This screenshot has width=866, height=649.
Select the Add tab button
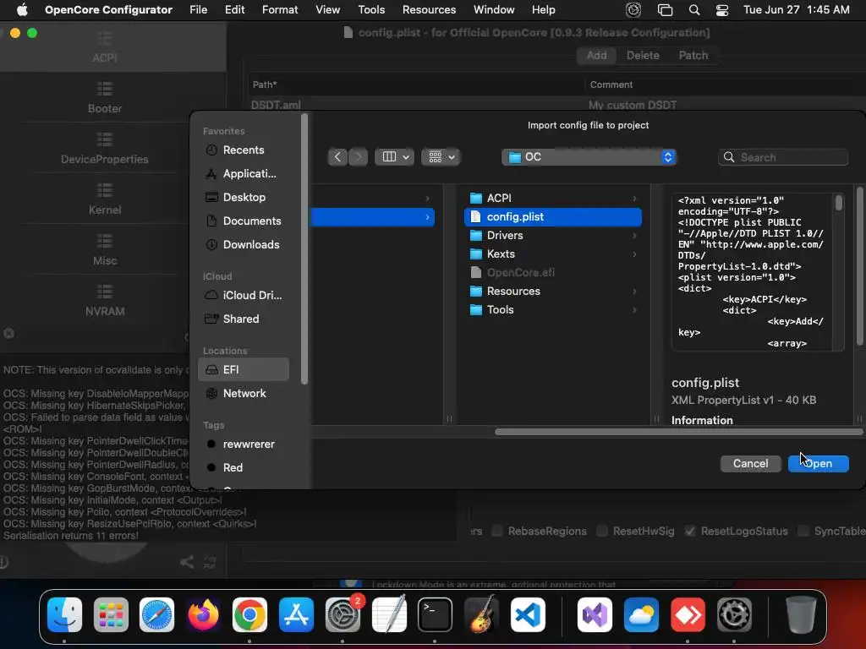point(596,55)
